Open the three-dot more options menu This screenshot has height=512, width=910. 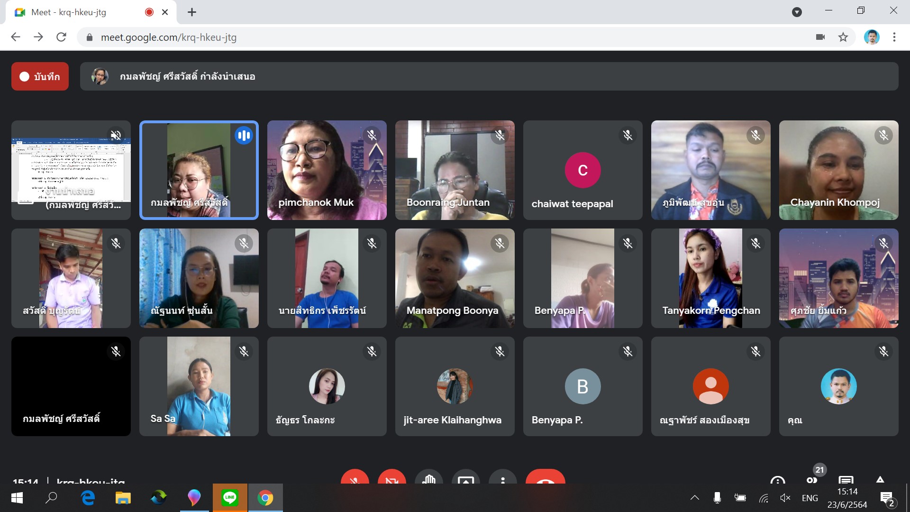pyautogui.click(x=502, y=479)
